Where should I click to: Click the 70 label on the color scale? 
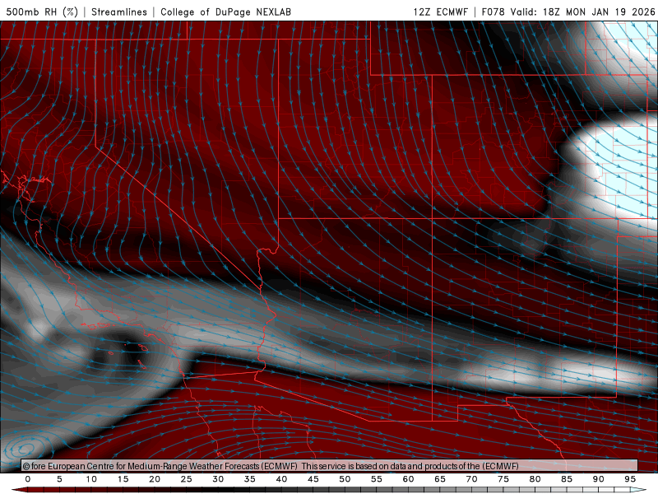[471, 479]
